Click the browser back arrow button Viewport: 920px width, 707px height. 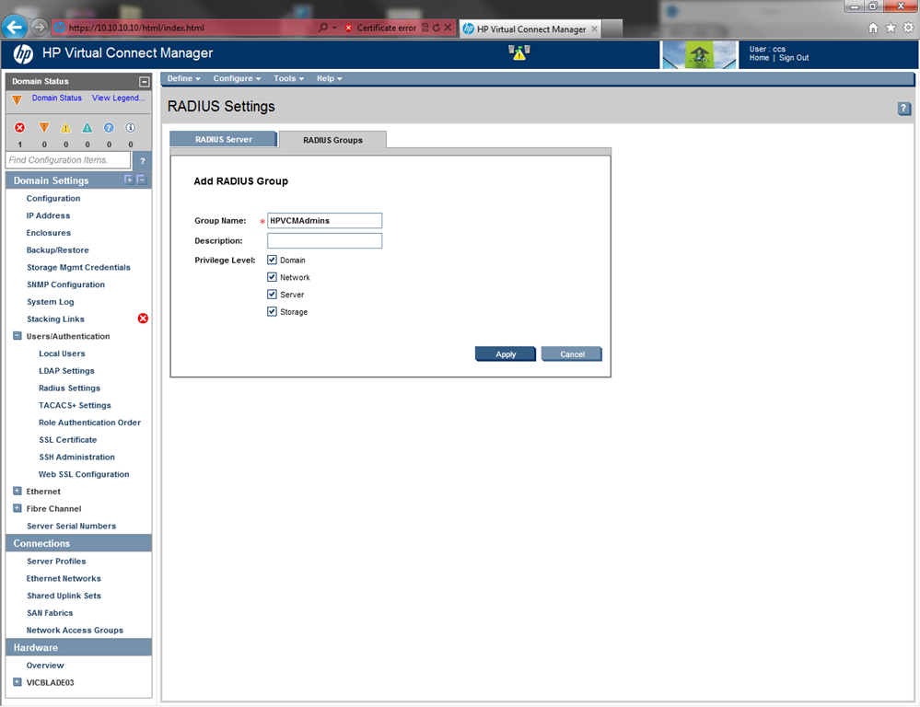[14, 27]
